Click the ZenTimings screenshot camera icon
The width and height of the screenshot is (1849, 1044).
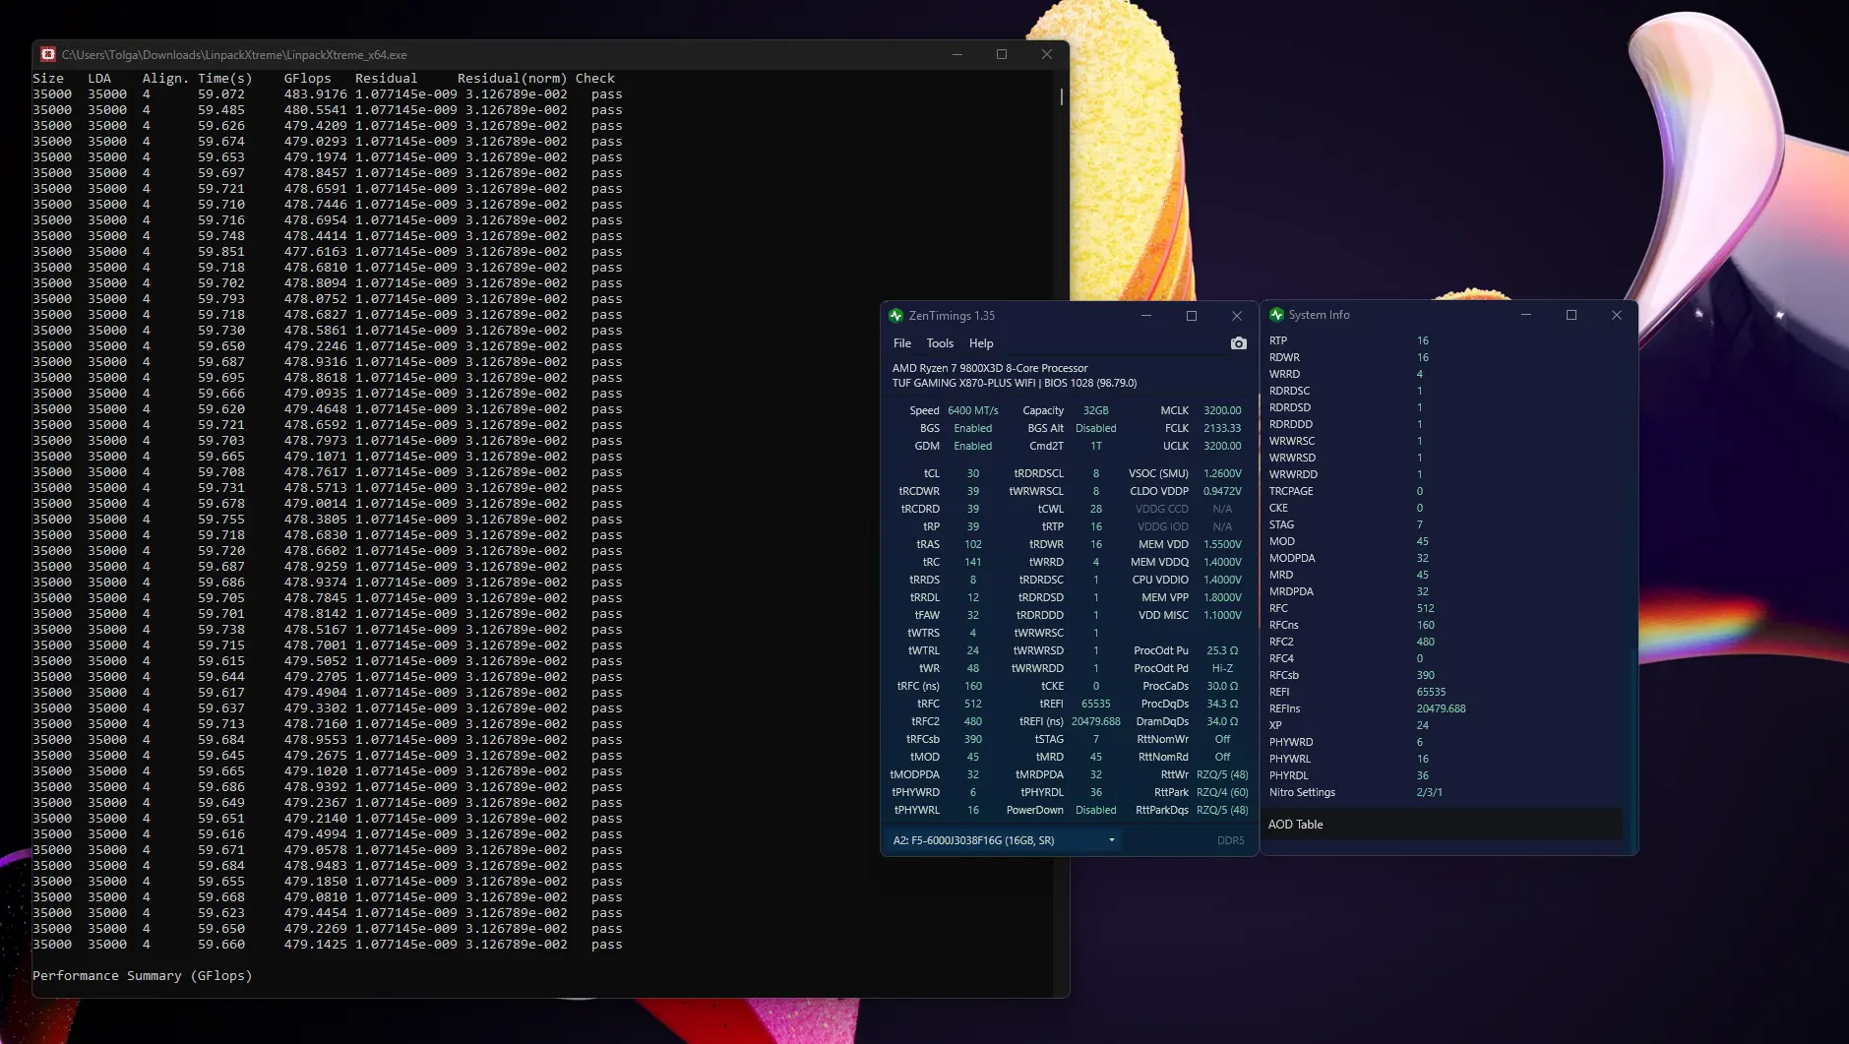click(1238, 343)
